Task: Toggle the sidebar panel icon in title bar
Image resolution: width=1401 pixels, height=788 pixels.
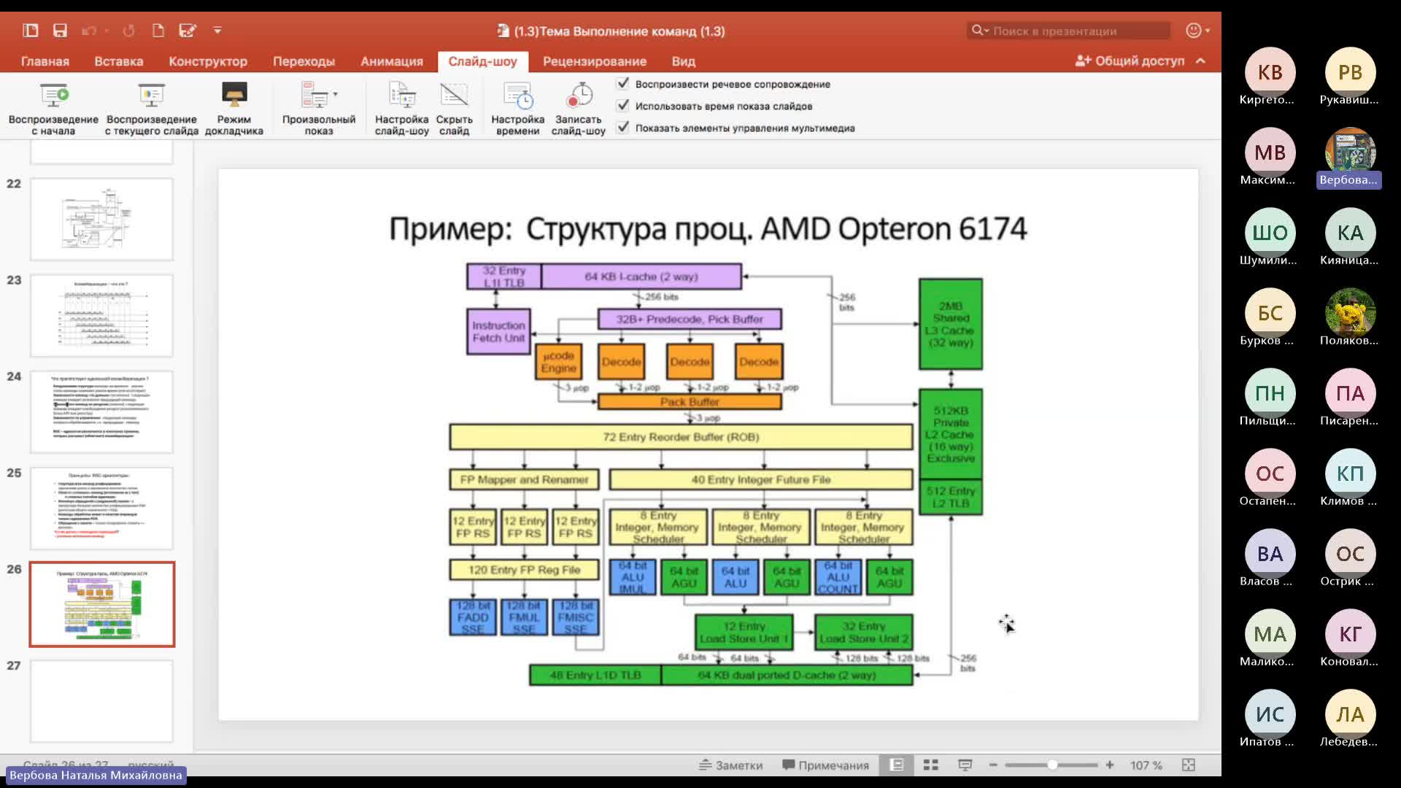Action: (x=30, y=31)
